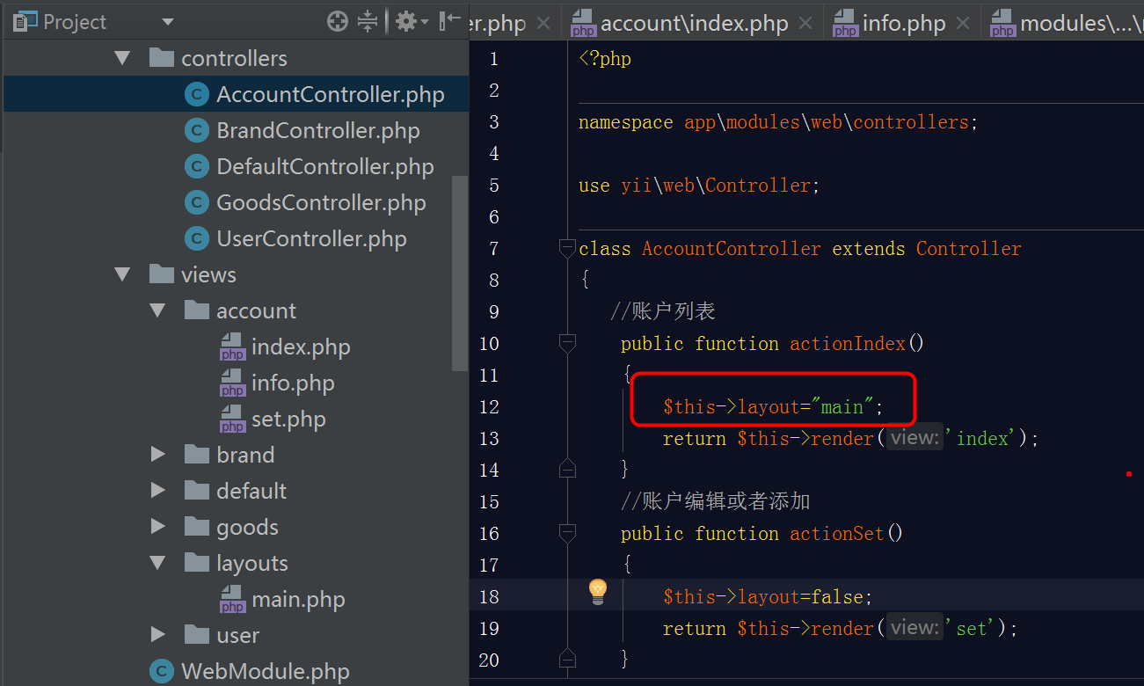Click the 'actionIndex' function name
Screen dimensions: 1144x686
point(848,344)
